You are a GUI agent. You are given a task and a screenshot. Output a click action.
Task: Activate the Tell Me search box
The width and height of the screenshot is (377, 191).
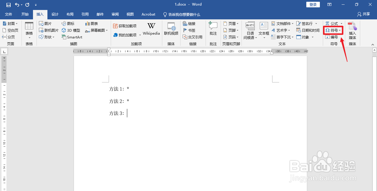pos(182,14)
